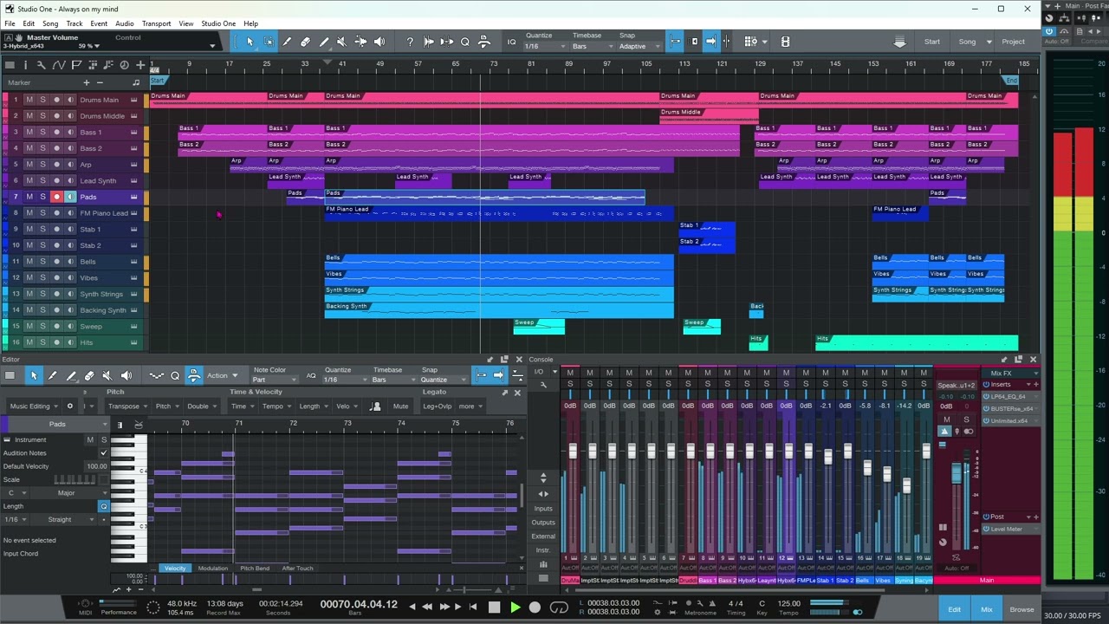Click the Mix button
The image size is (1109, 624).
point(987,609)
